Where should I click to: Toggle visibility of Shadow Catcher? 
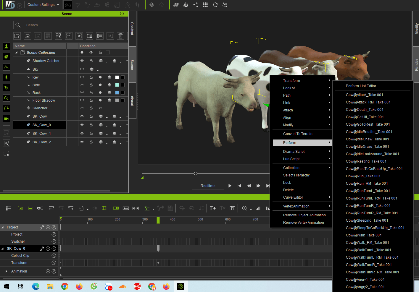click(x=82, y=61)
